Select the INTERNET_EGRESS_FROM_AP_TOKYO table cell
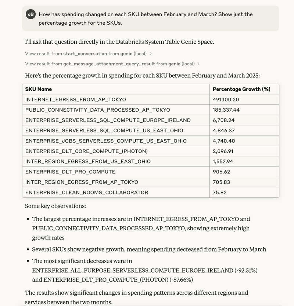 point(116,100)
